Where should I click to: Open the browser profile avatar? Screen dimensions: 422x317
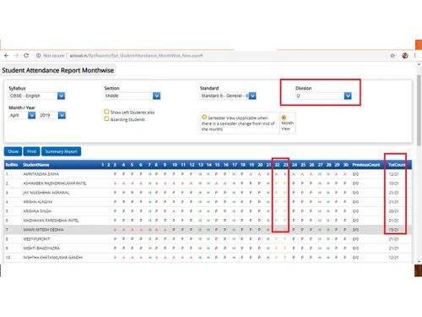click(x=405, y=56)
